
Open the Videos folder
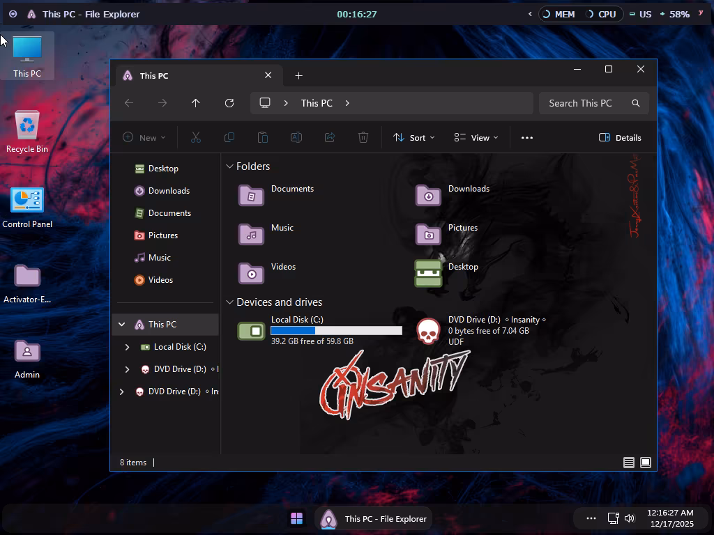click(x=252, y=272)
